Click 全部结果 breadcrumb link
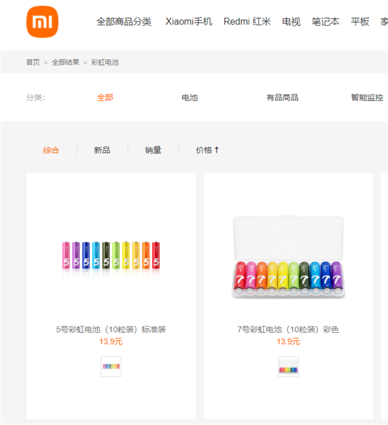 point(66,62)
